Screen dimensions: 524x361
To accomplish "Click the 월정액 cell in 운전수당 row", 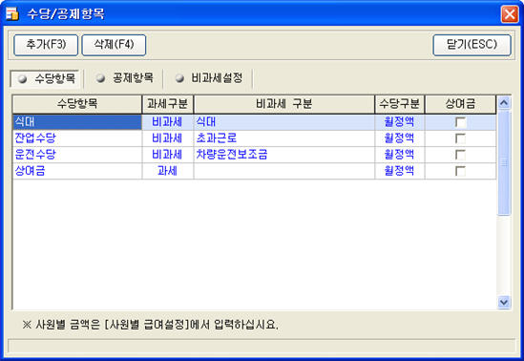I will 400,155.
